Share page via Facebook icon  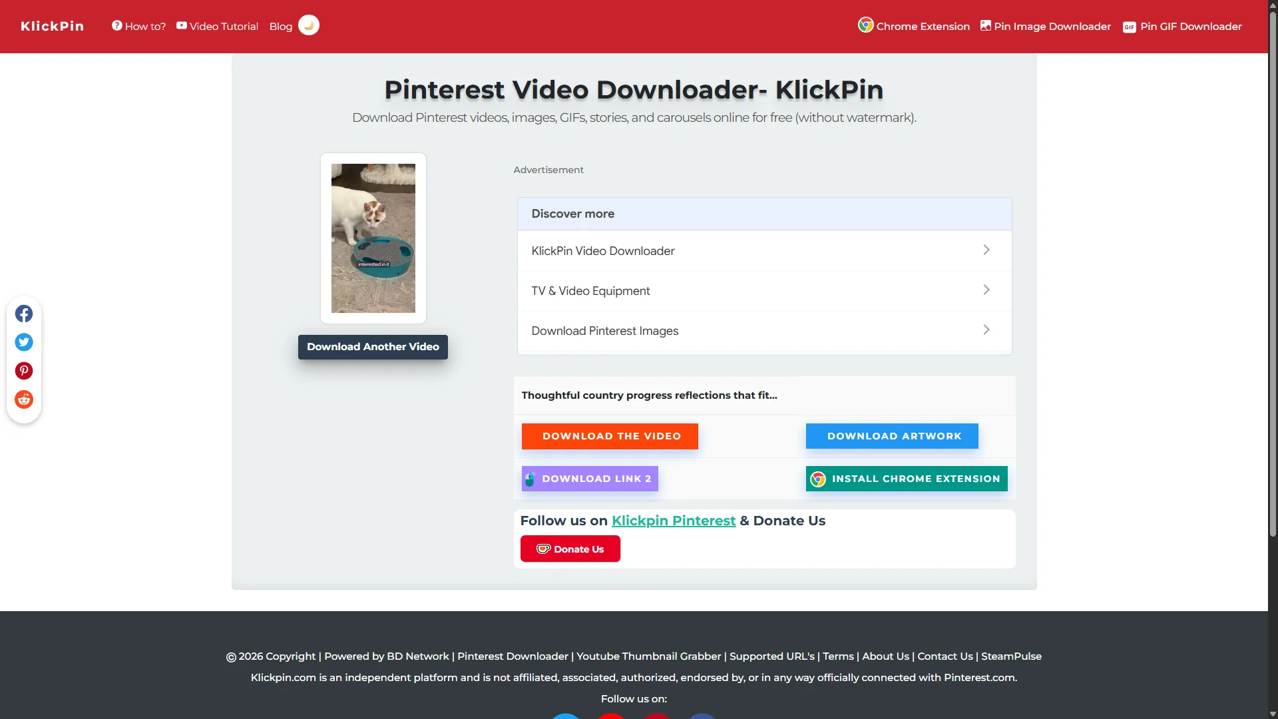coord(24,314)
